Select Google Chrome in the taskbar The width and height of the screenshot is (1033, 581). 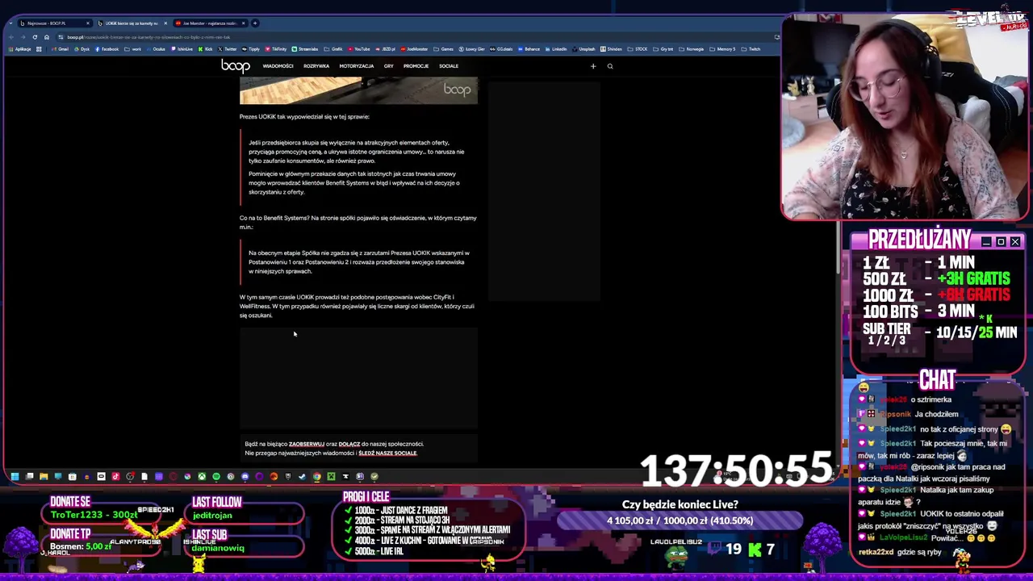point(317,476)
